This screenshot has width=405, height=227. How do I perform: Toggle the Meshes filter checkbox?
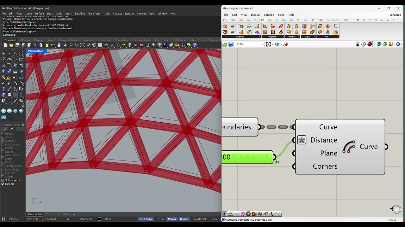click(x=3, y=152)
